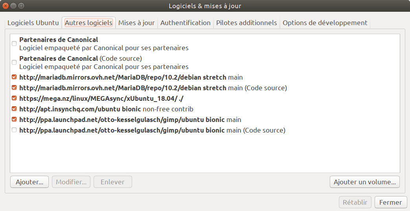Image resolution: width=410 pixels, height=211 pixels.
Task: Uncheck the MariaDB debian stretch main repository
Action: (14, 77)
